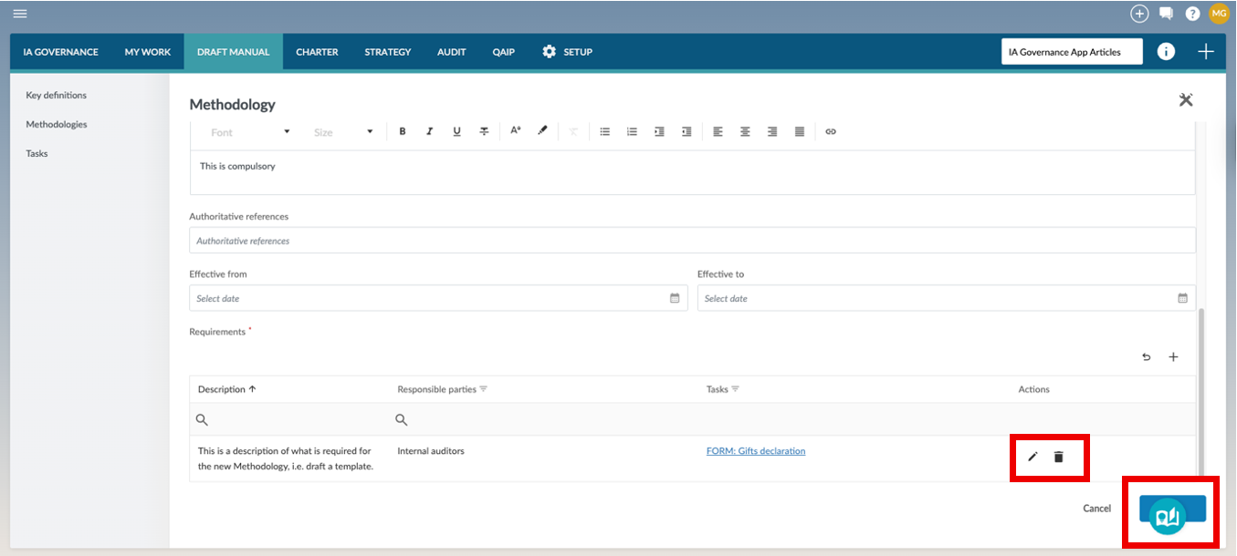Click the info icon in the navigation bar

click(1166, 52)
